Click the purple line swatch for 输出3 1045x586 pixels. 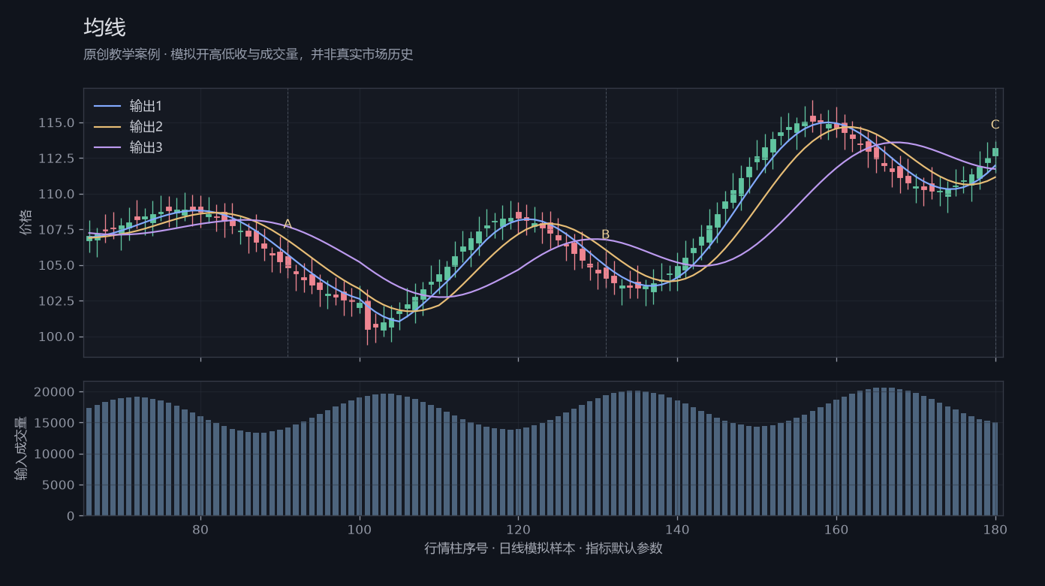pos(107,147)
